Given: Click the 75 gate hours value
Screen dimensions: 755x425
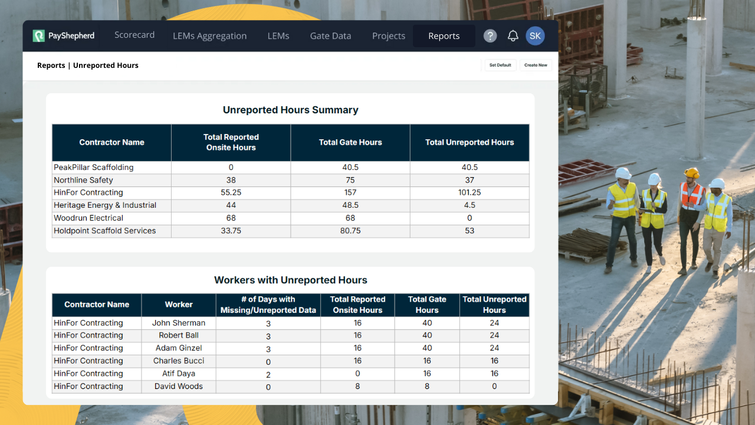Looking at the screenshot, I should click(x=350, y=180).
